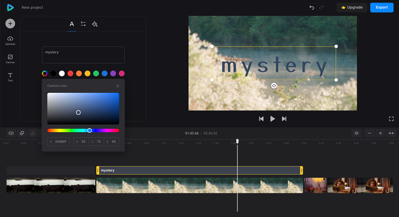Switch to the adjust sliders tab
Image resolution: width=399 pixels, height=217 pixels.
tap(83, 24)
